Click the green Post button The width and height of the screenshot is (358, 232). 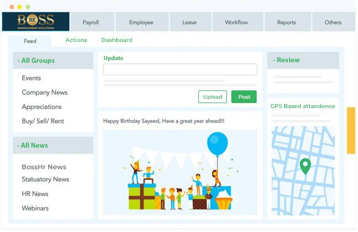click(x=244, y=97)
